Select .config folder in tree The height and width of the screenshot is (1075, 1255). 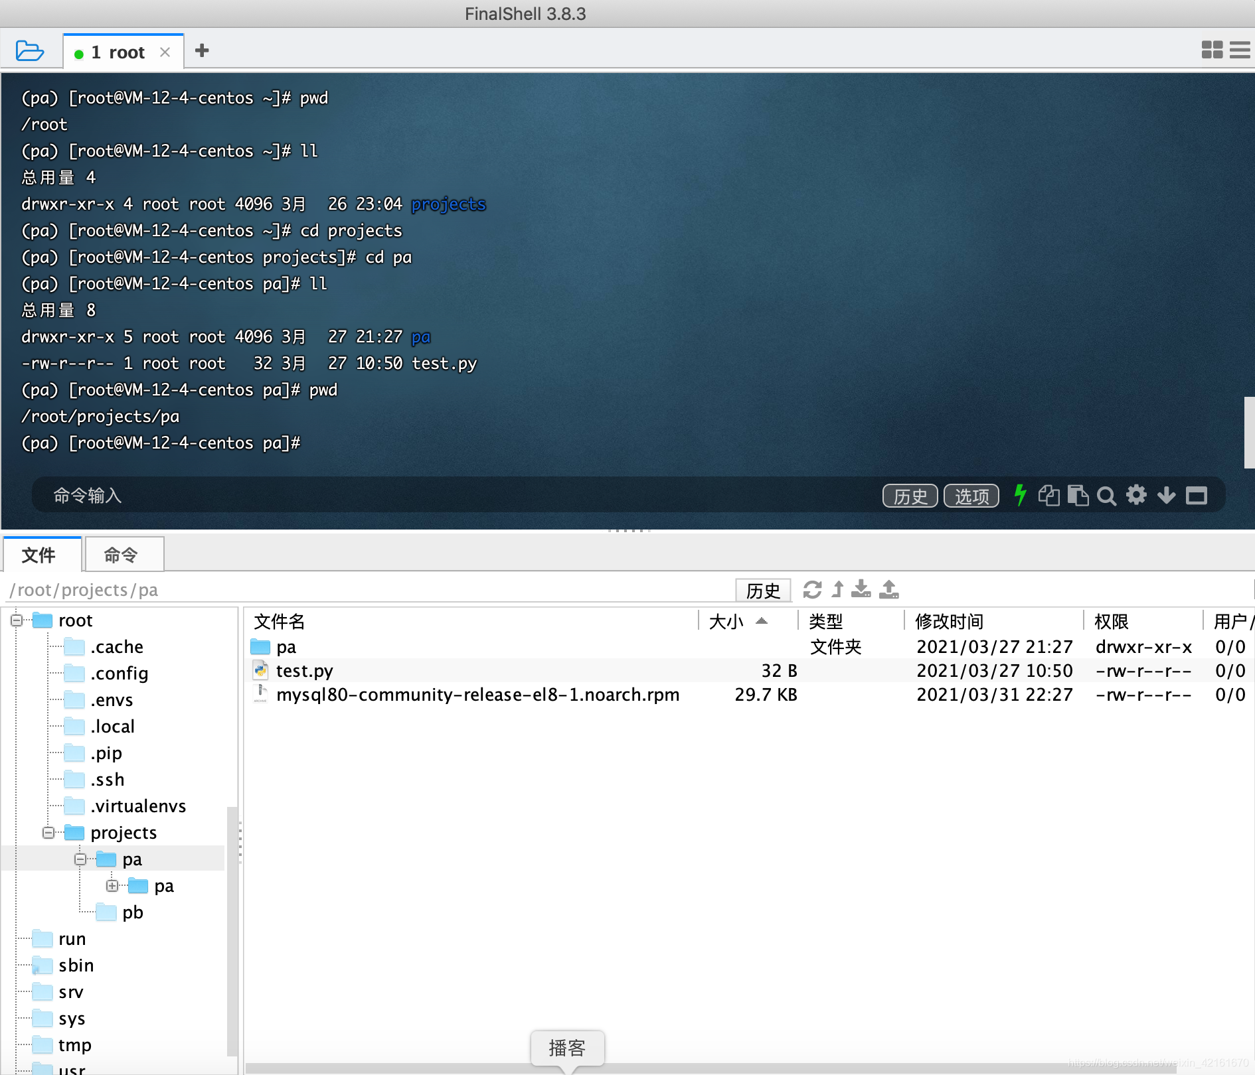point(106,674)
